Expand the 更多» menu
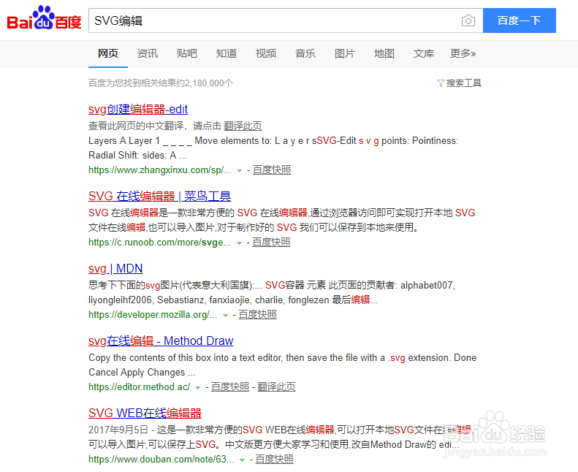 [463, 54]
